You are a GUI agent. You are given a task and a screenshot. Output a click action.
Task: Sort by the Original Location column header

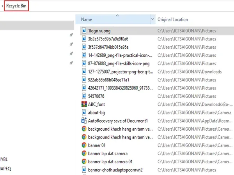click(x=173, y=19)
